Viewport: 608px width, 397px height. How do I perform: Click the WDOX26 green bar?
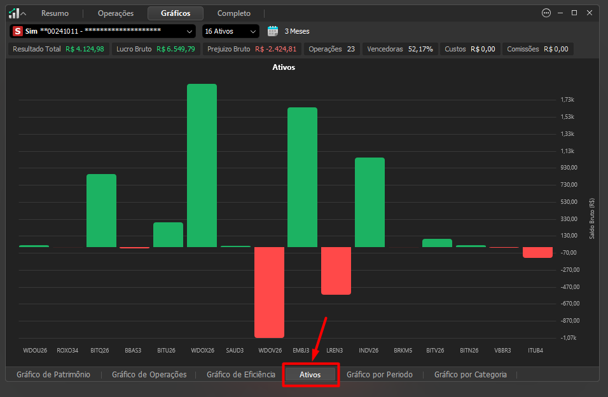coord(202,165)
